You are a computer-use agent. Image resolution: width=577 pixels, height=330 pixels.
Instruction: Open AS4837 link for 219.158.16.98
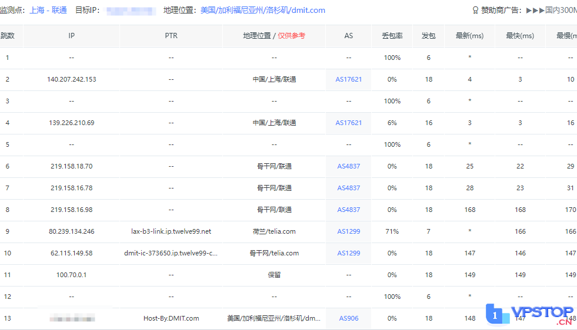coord(348,210)
